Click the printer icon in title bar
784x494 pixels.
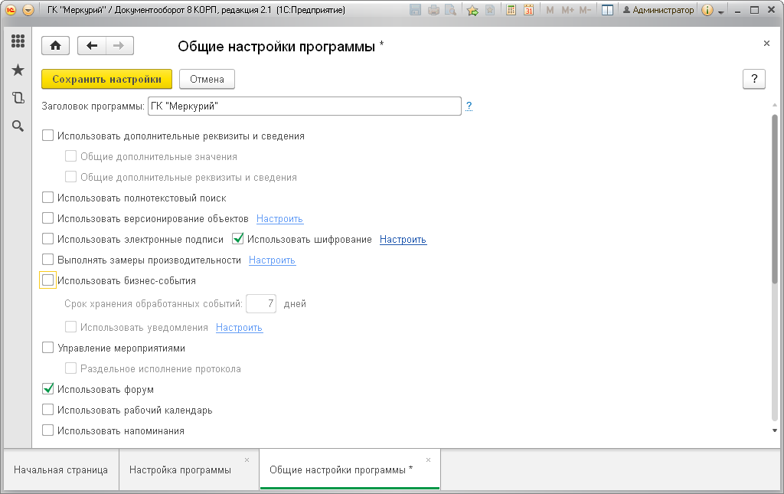(433, 10)
